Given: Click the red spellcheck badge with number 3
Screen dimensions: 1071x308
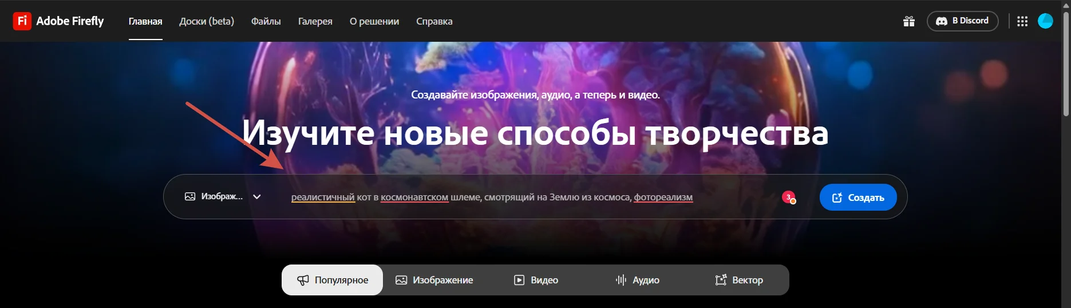Looking at the screenshot, I should (x=789, y=198).
